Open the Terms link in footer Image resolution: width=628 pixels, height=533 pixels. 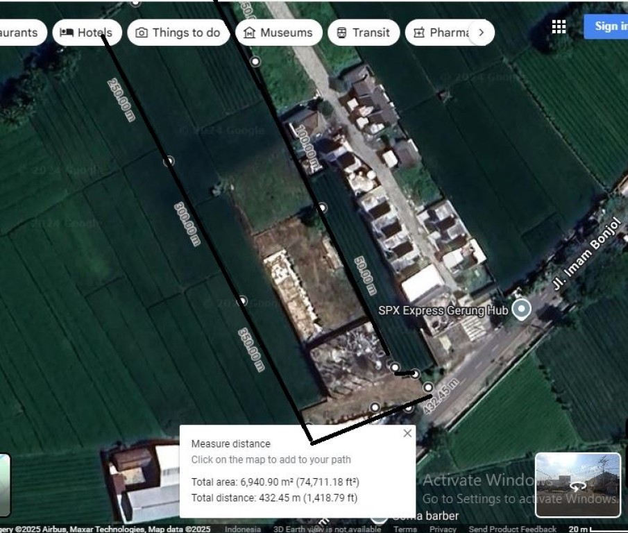405,529
